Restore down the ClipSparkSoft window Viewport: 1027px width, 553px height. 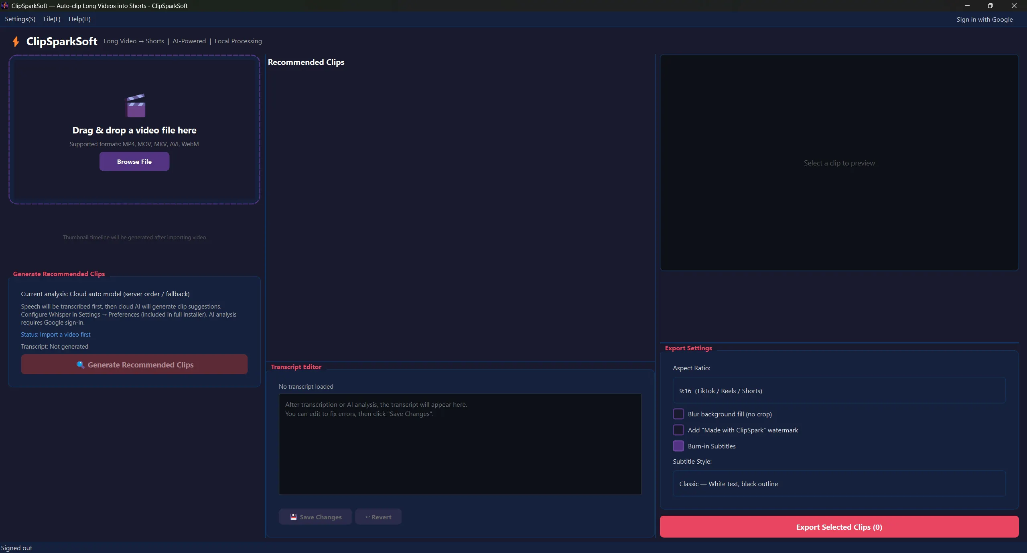click(990, 6)
